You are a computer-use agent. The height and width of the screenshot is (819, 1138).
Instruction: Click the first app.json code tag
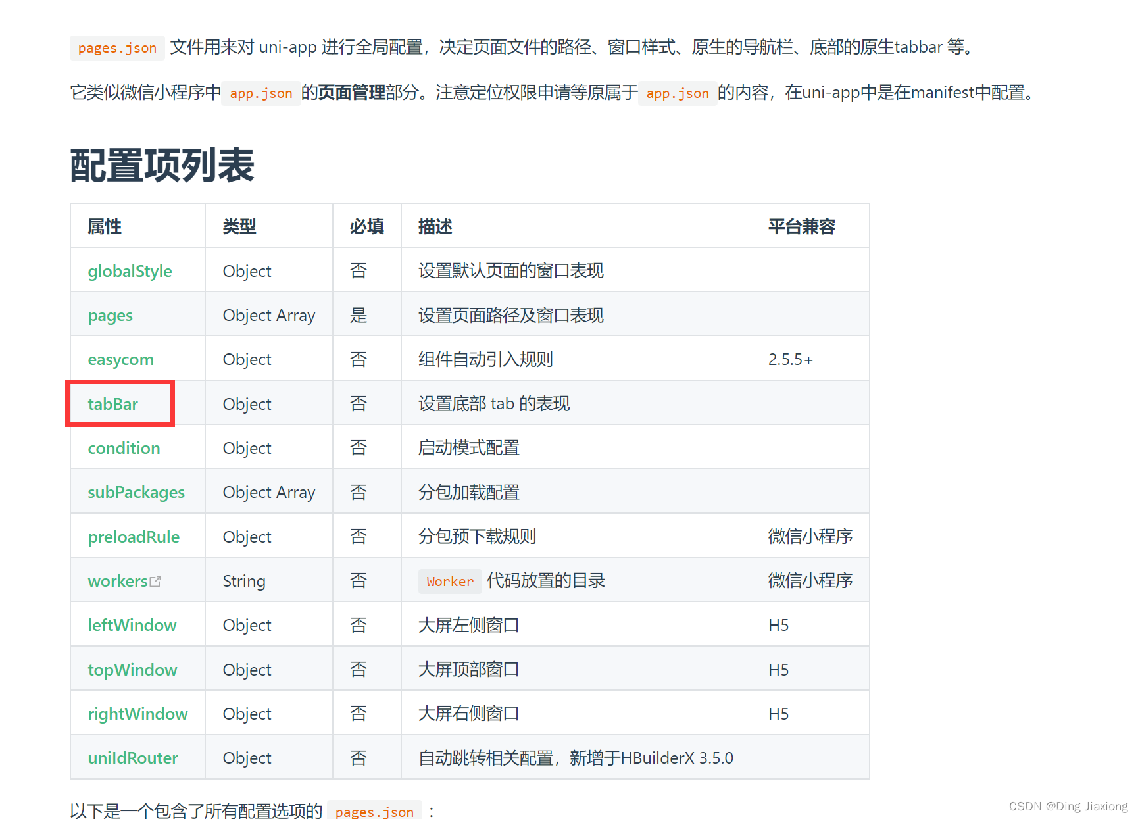pos(261,93)
